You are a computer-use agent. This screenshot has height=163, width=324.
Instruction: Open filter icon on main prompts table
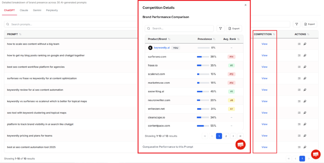(297, 24)
